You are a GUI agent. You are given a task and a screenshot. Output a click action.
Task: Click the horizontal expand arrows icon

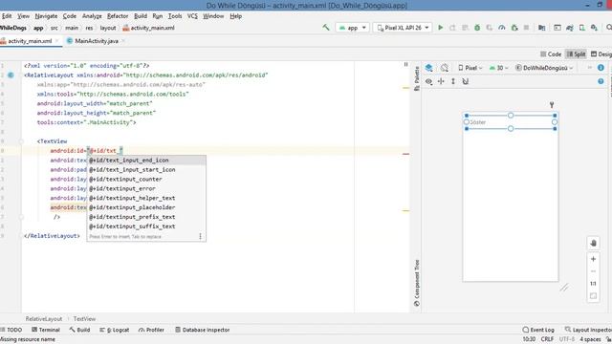[x=441, y=81]
